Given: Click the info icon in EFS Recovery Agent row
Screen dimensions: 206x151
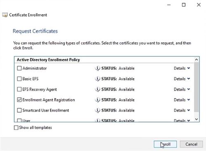Looking at the screenshot, I should point(98,89).
